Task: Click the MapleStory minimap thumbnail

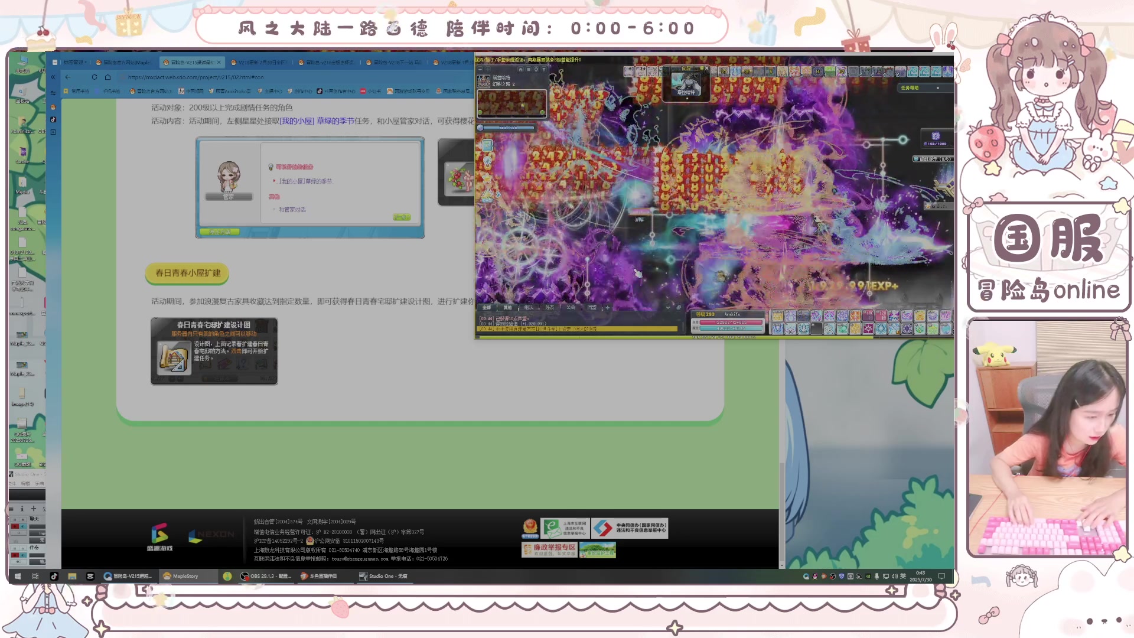Action: pyautogui.click(x=512, y=103)
